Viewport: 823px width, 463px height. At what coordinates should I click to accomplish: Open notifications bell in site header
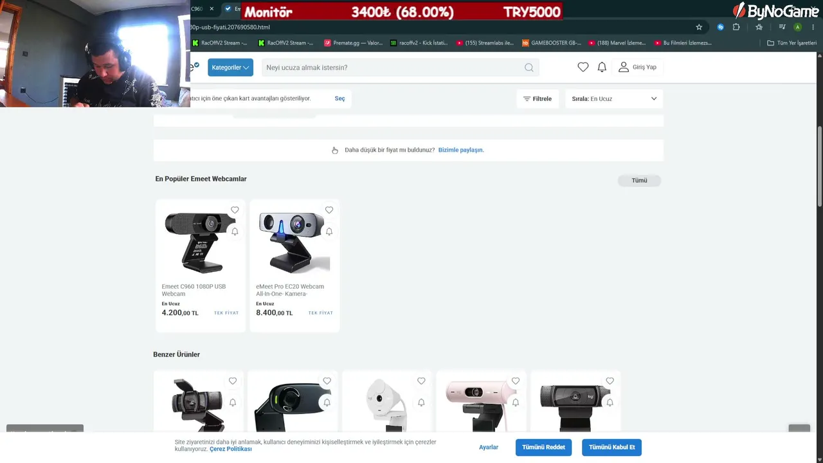tap(602, 67)
